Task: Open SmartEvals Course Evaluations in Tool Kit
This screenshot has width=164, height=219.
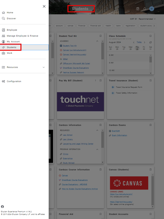Action: click(76, 68)
